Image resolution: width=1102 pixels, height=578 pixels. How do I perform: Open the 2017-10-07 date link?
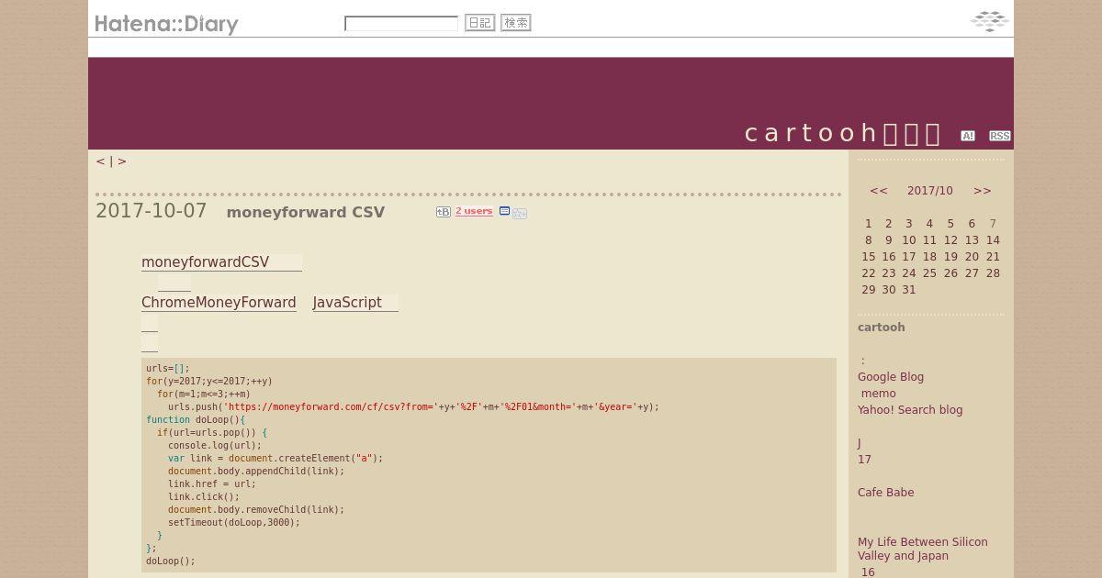click(x=152, y=211)
